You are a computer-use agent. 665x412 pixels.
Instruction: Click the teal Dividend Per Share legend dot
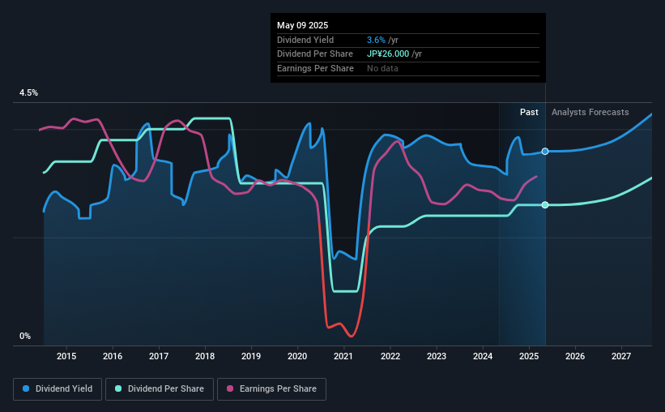point(118,388)
